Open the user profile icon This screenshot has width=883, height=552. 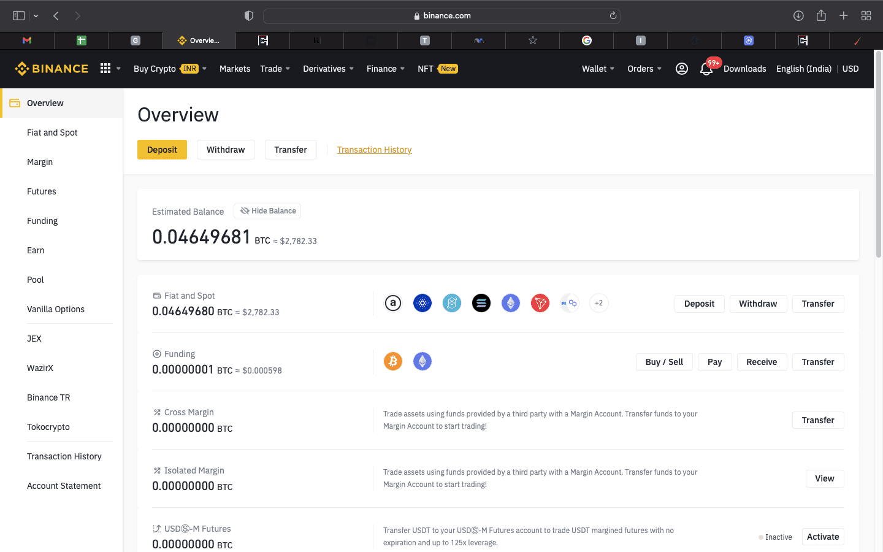coord(681,69)
